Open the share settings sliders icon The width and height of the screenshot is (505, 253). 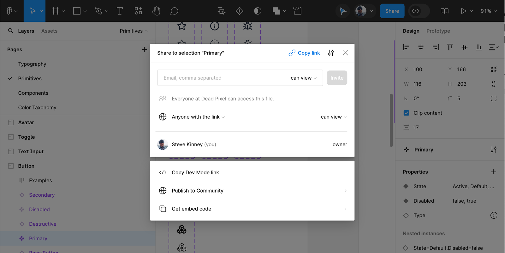click(x=331, y=53)
